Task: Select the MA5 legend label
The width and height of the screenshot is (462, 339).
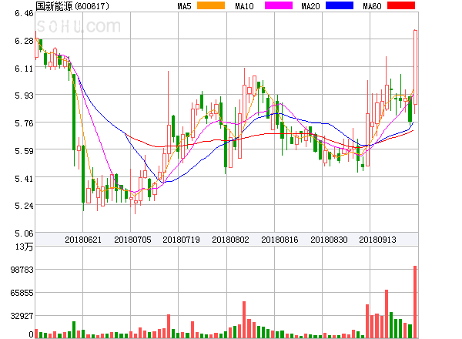Action: click(184, 6)
